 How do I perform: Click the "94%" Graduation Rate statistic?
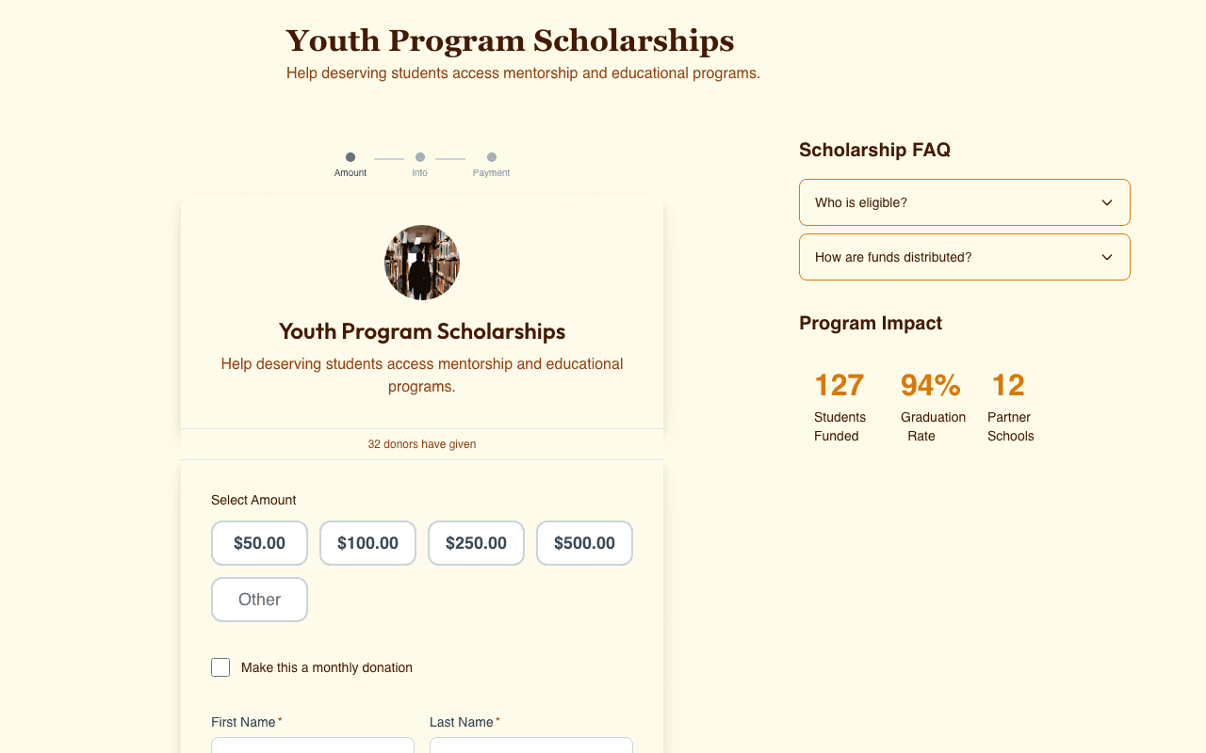coord(931,384)
